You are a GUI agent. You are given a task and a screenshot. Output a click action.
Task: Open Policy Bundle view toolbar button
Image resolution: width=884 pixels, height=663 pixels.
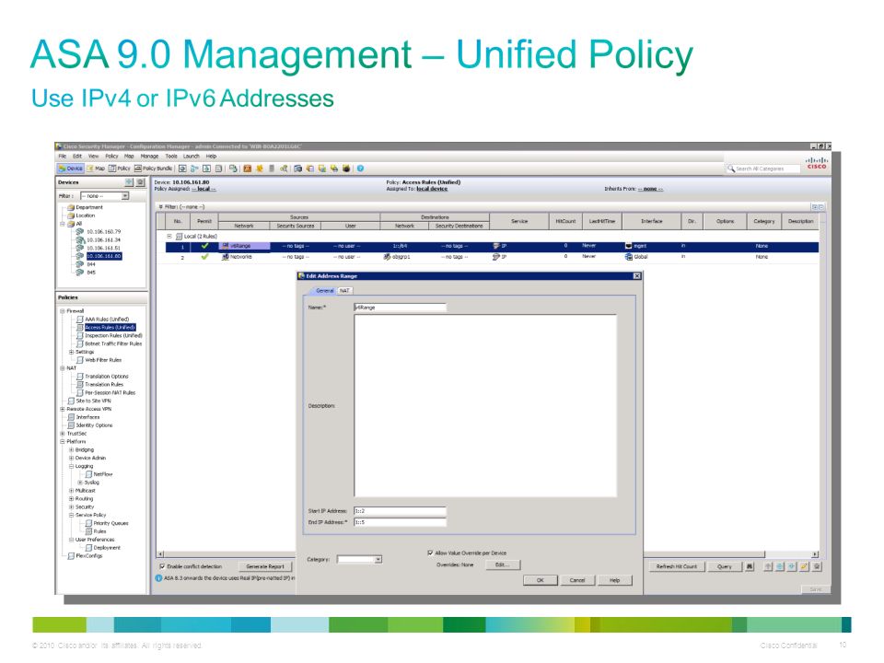click(x=153, y=169)
